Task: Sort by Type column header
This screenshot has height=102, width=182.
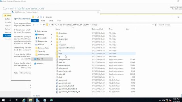Action: [x=111, y=29]
